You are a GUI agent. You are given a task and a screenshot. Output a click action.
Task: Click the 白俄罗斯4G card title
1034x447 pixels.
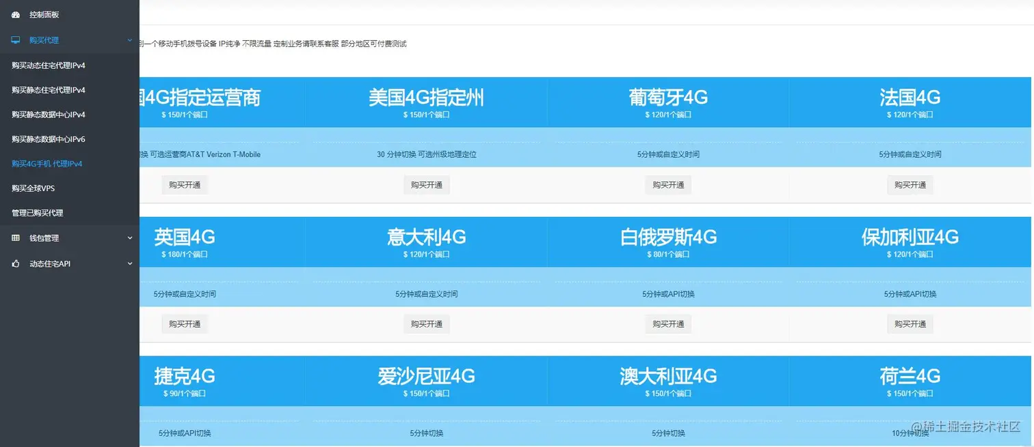[668, 237]
